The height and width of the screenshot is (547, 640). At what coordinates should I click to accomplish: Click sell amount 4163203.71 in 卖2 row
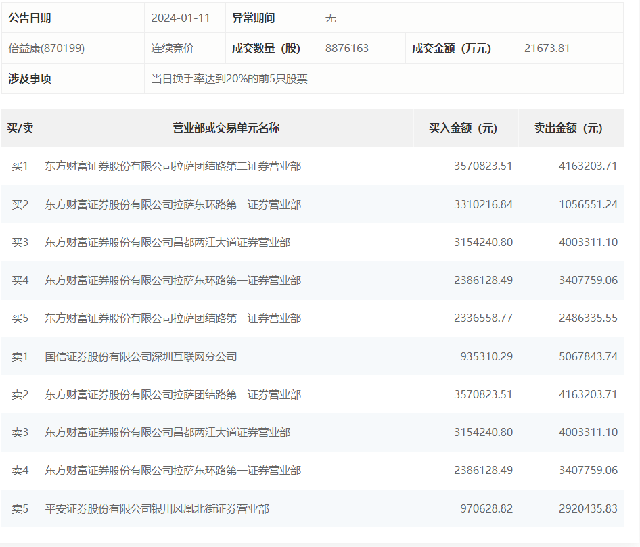coord(588,394)
